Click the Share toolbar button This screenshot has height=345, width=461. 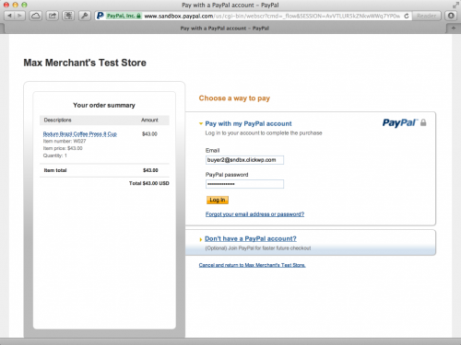[53, 16]
